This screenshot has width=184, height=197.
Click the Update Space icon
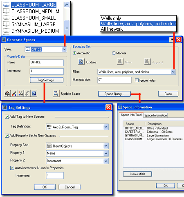(x=56, y=94)
